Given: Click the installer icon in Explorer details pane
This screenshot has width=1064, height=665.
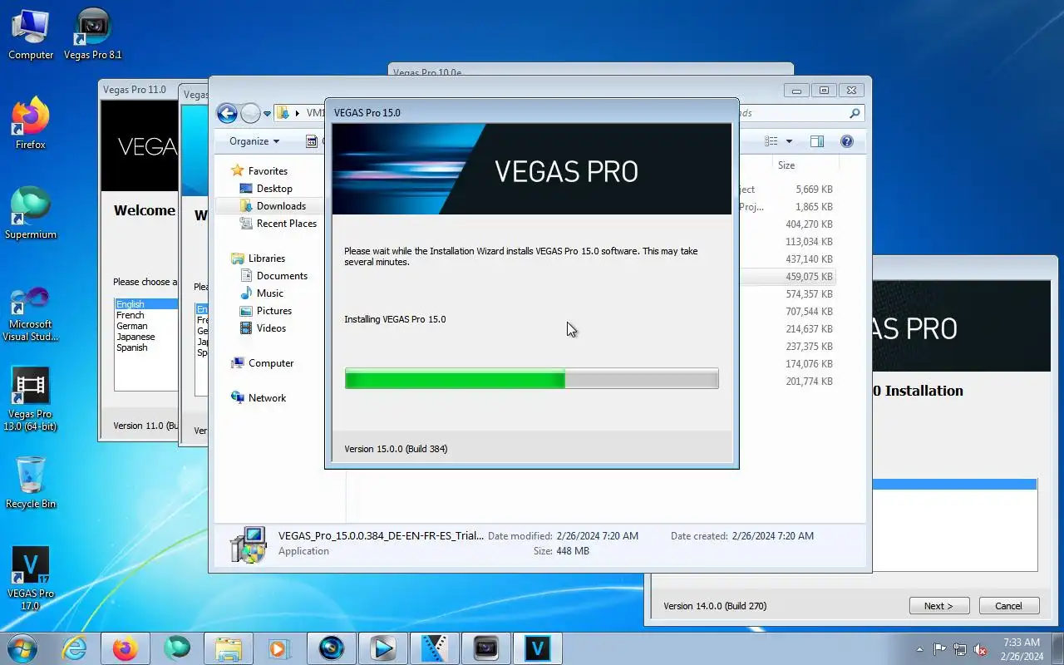Looking at the screenshot, I should tap(248, 544).
